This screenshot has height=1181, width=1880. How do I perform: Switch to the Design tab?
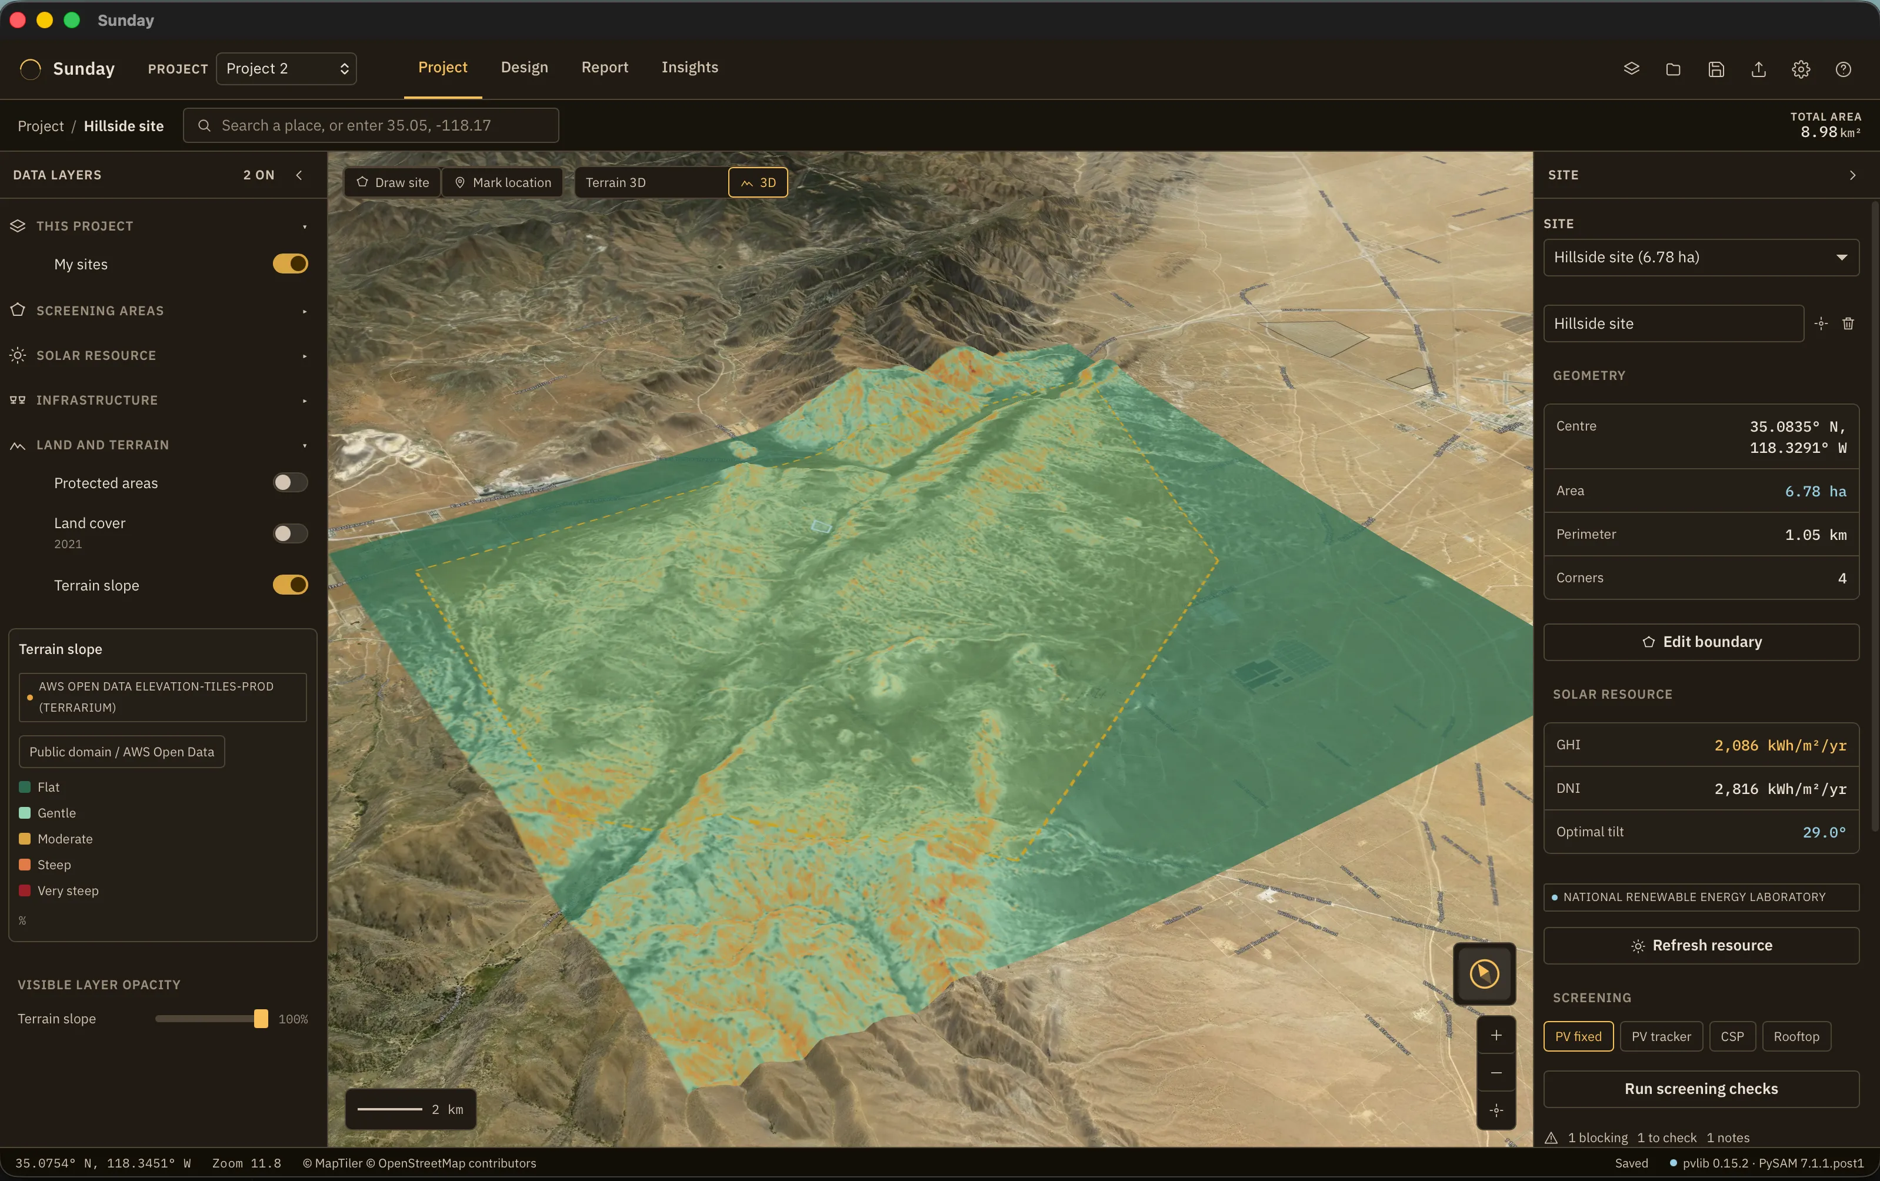click(524, 67)
